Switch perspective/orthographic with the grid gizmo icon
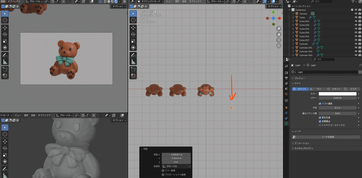 click(x=279, y=46)
